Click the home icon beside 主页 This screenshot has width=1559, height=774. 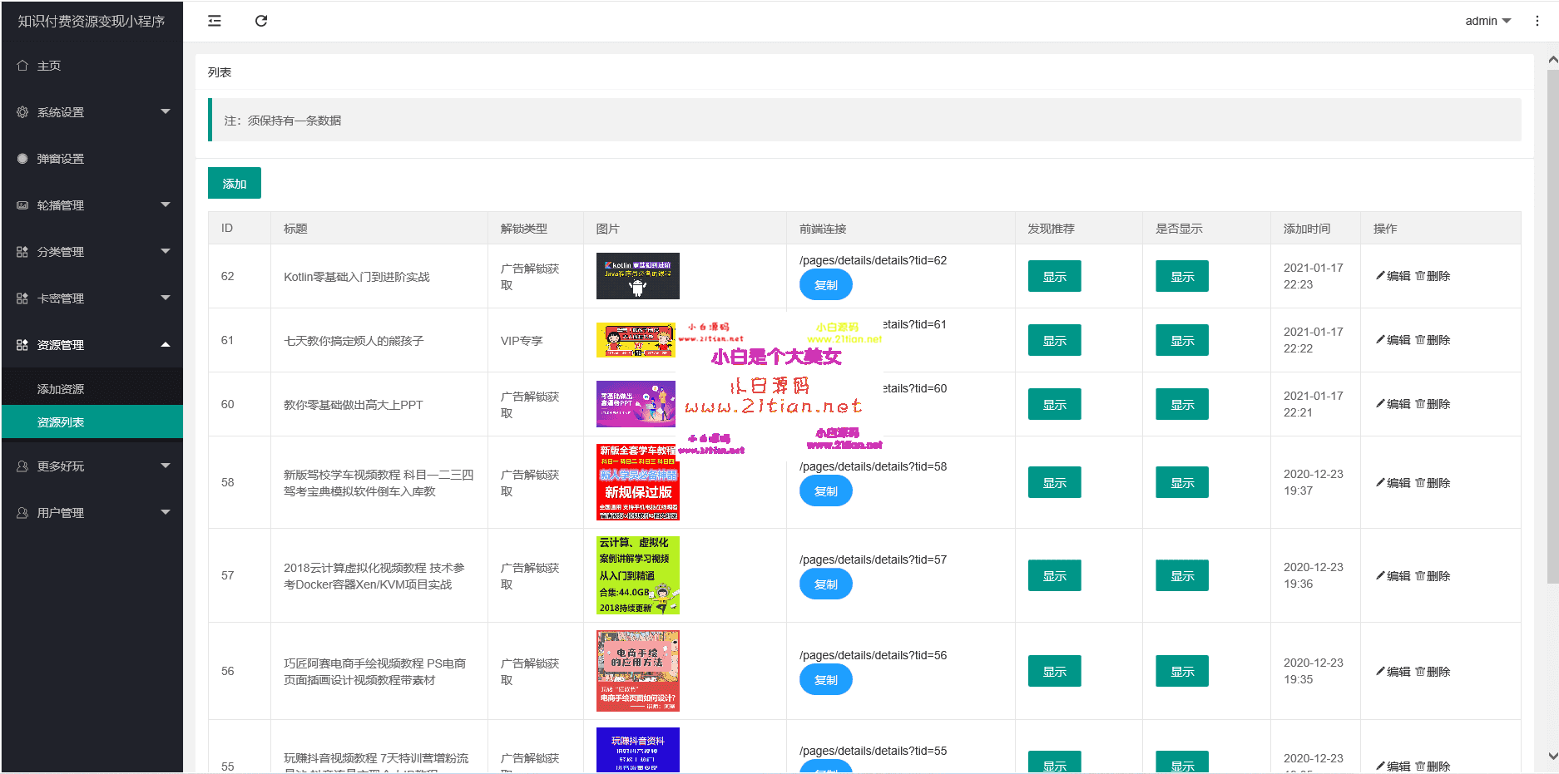[22, 66]
